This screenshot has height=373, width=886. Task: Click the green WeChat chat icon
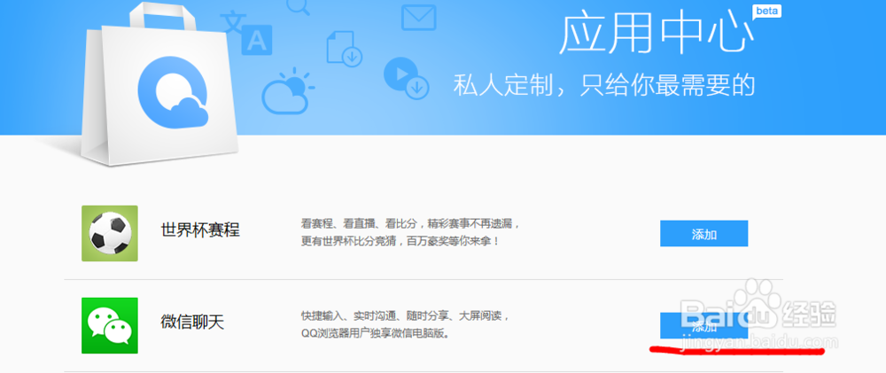(x=110, y=325)
